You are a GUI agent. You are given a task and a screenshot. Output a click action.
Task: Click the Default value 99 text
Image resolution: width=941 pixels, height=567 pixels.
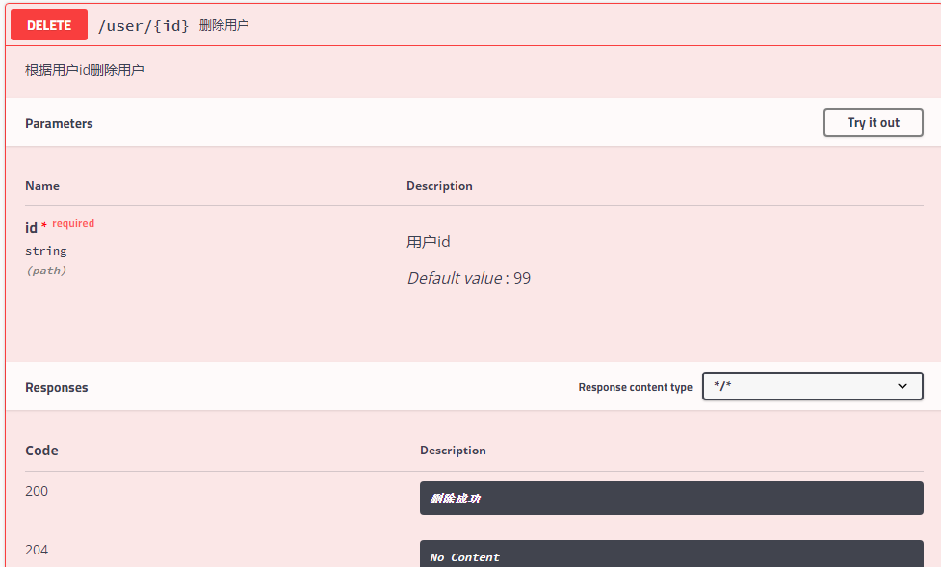click(x=469, y=278)
